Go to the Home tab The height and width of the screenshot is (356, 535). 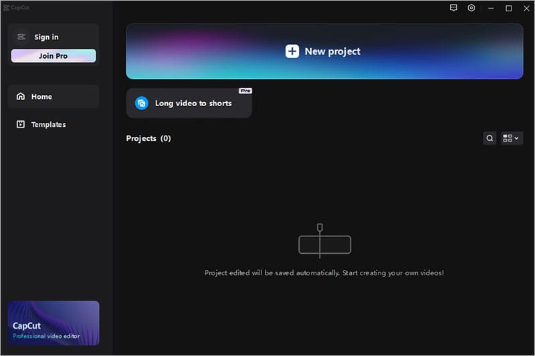(53, 96)
